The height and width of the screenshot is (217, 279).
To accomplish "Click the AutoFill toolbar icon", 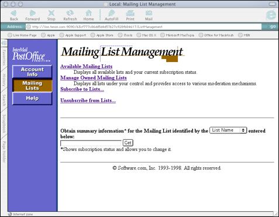I will tap(111, 13).
